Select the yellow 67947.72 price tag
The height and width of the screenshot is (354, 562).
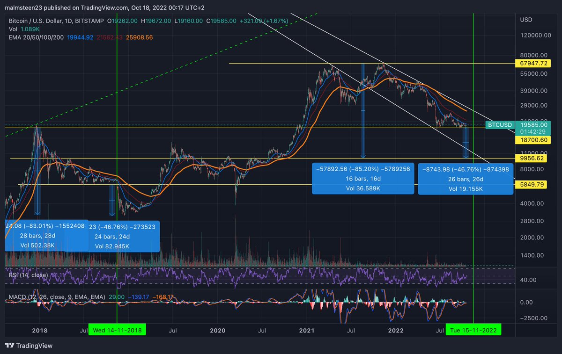pyautogui.click(x=534, y=63)
